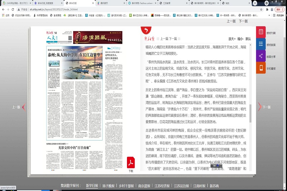Open the blue list 报纸版面 icon
The height and width of the screenshot is (191, 287).
pos(261,44)
